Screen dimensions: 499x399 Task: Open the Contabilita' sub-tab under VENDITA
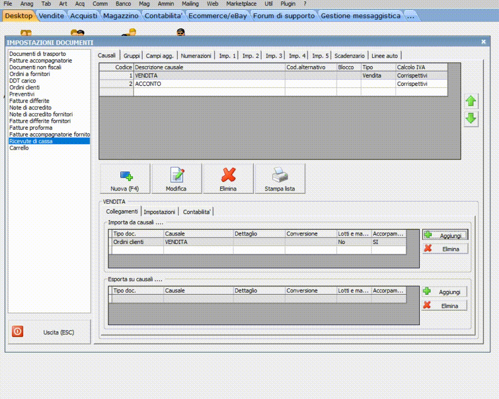pyautogui.click(x=197, y=212)
